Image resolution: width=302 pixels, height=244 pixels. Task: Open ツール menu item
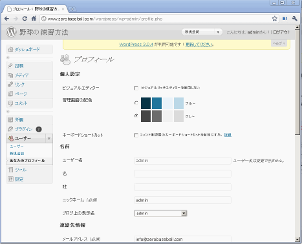[x=21, y=170]
